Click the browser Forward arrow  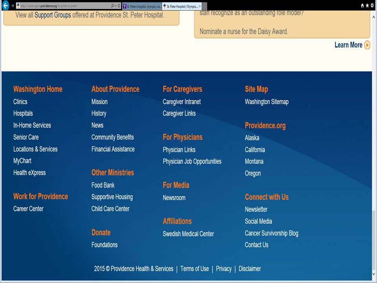[x=13, y=6]
